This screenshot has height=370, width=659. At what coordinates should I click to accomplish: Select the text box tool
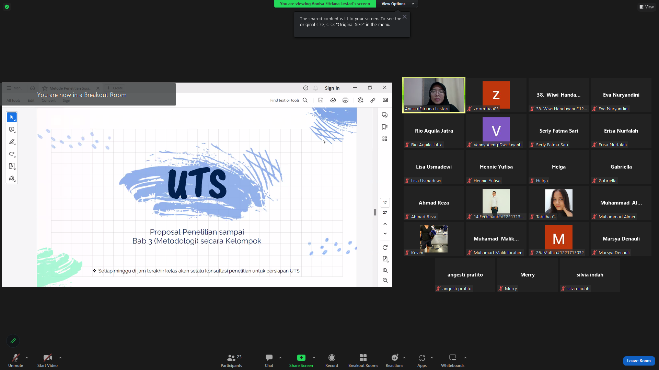pos(12,166)
